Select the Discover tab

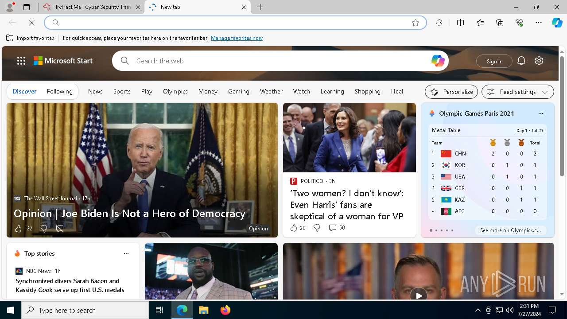click(x=24, y=91)
